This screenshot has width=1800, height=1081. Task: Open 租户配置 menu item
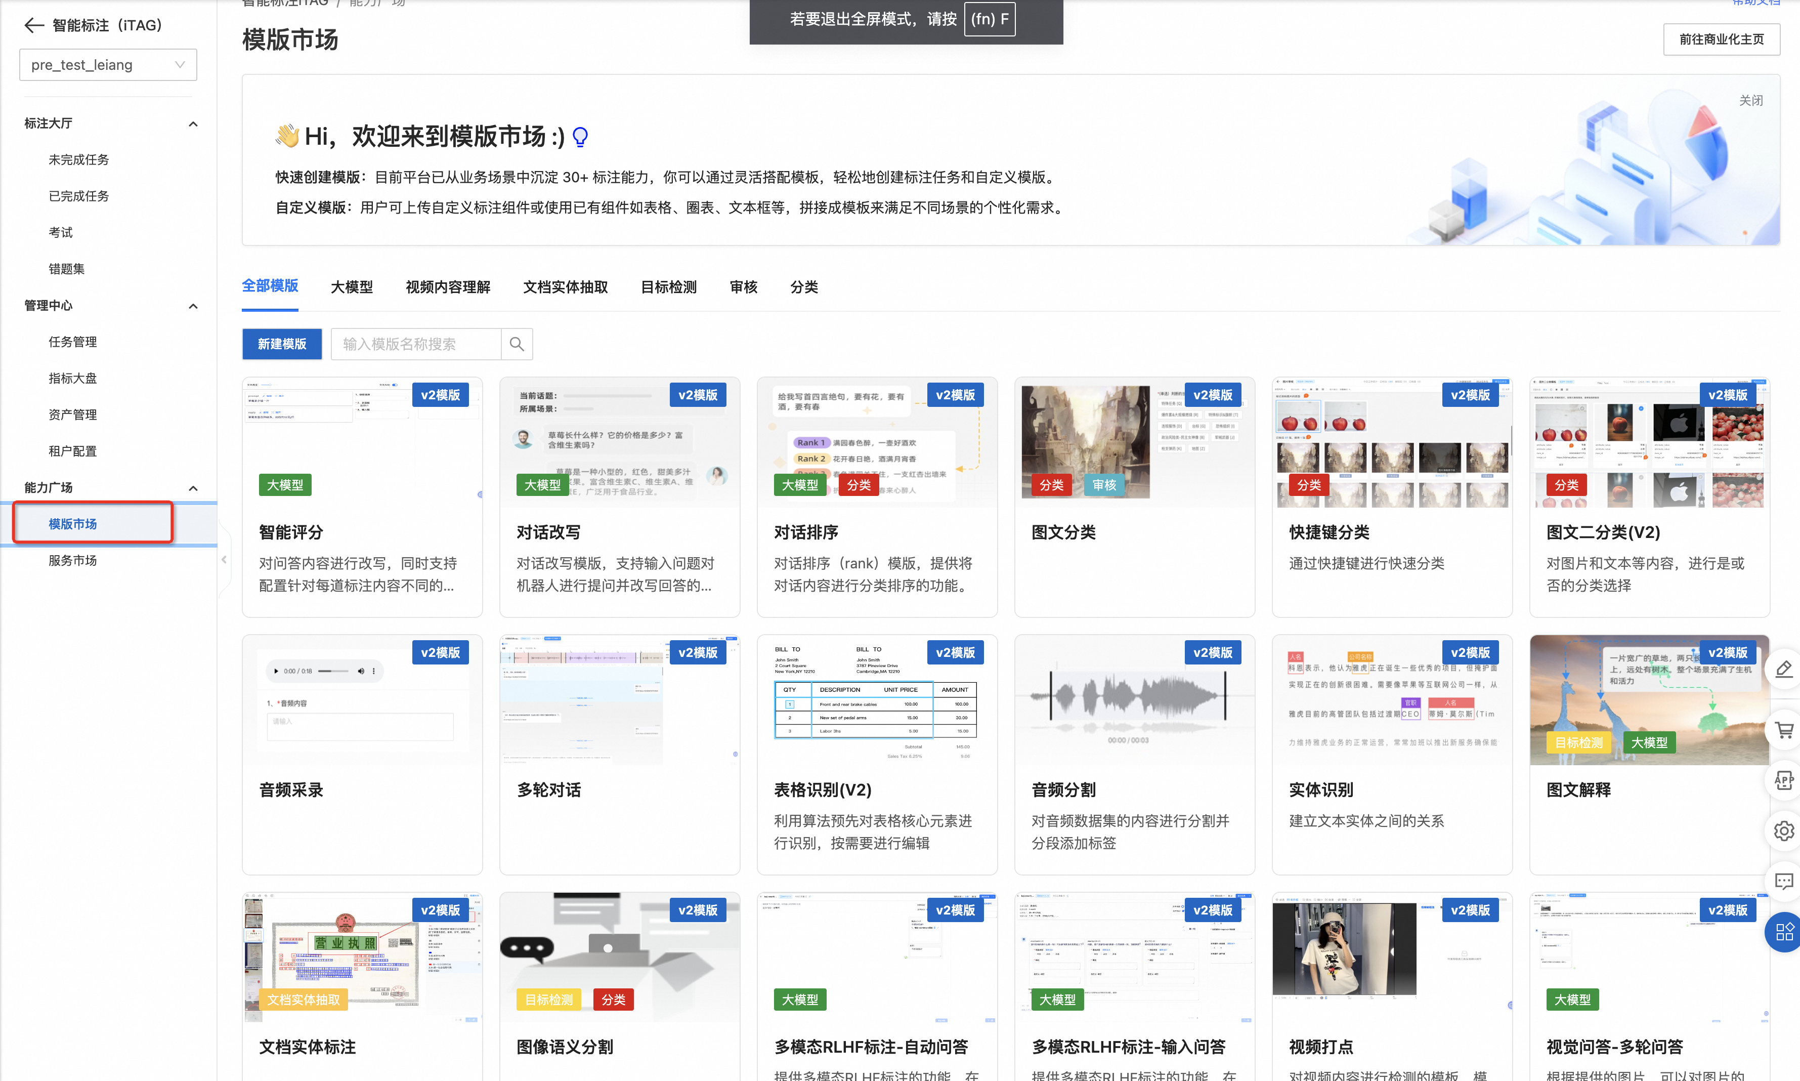click(x=72, y=451)
